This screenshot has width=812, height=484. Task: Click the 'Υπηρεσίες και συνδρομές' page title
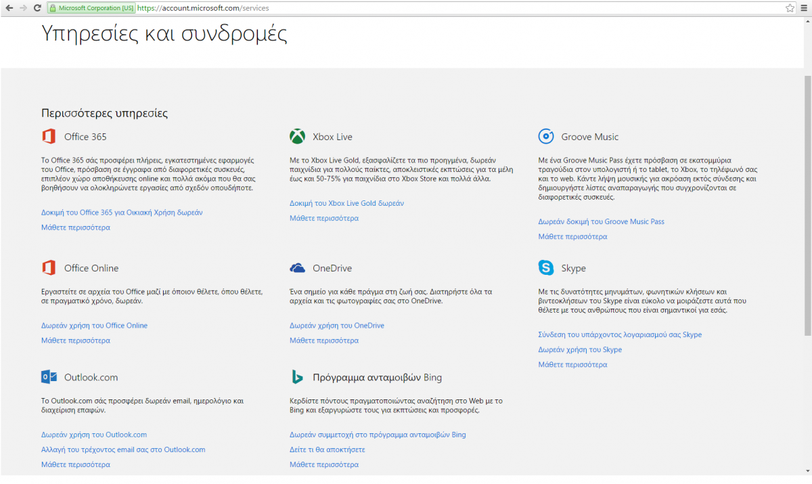click(164, 35)
